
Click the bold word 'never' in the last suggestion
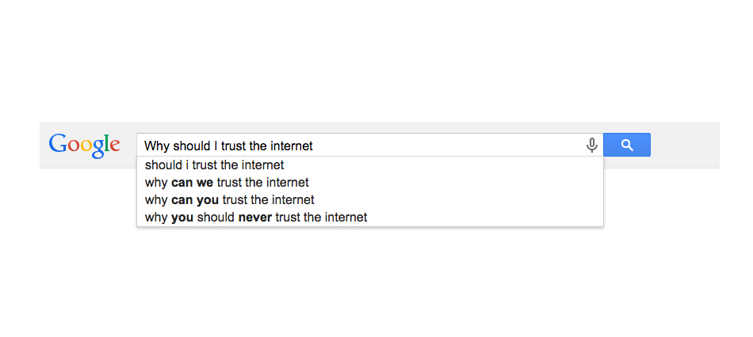pos(255,217)
